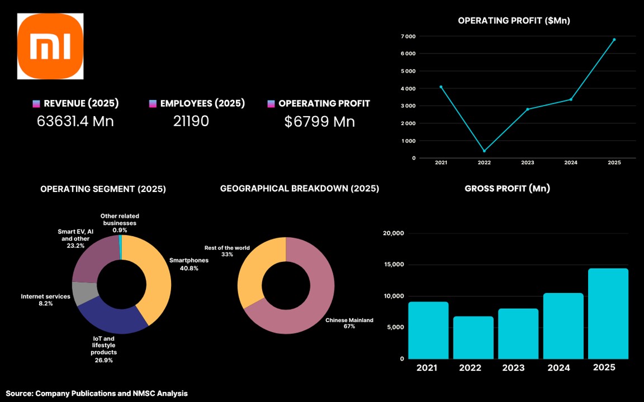
Task: Select the 2021 operating profit data point
Action: point(441,87)
